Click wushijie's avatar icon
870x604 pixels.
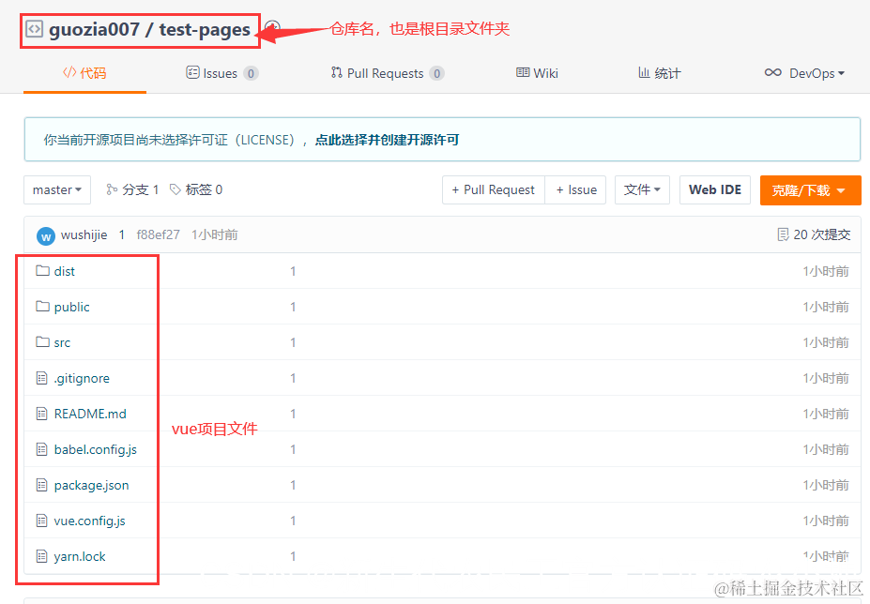(45, 235)
